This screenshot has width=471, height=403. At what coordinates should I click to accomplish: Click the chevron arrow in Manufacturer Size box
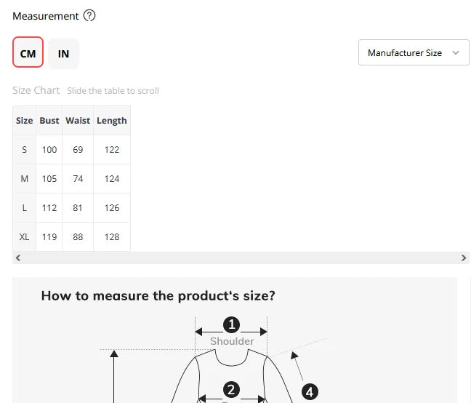(x=456, y=53)
